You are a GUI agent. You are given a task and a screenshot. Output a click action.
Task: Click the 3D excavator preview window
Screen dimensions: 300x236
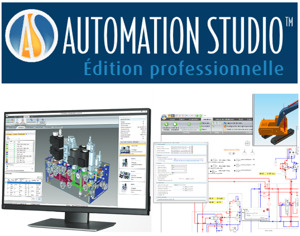click(276, 119)
